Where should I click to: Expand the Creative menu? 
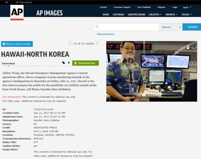click(x=155, y=14)
